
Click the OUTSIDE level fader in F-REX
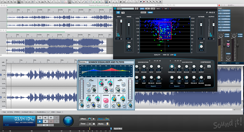click(201, 25)
